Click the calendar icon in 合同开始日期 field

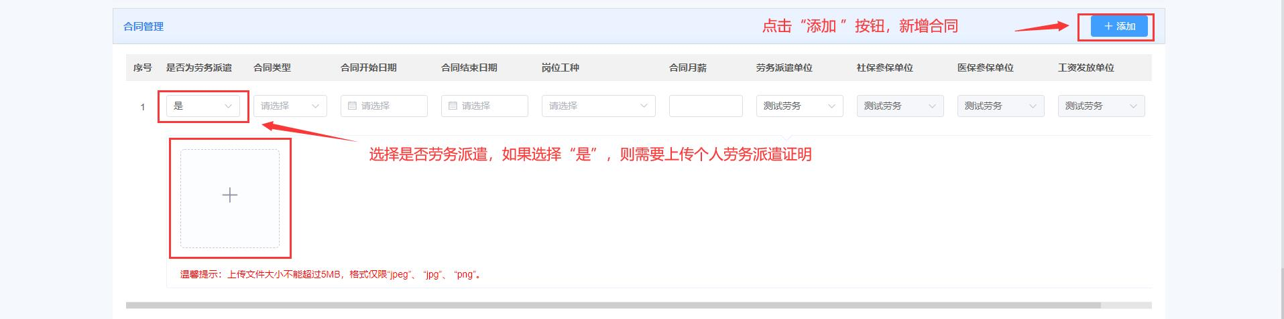click(352, 106)
